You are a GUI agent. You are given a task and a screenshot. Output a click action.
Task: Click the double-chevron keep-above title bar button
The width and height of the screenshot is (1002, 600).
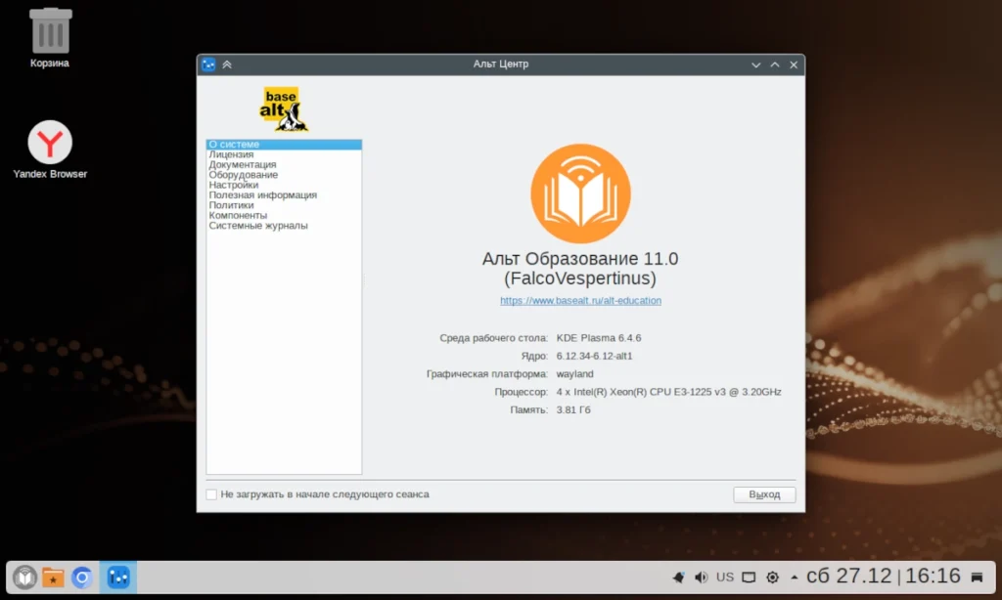(227, 64)
